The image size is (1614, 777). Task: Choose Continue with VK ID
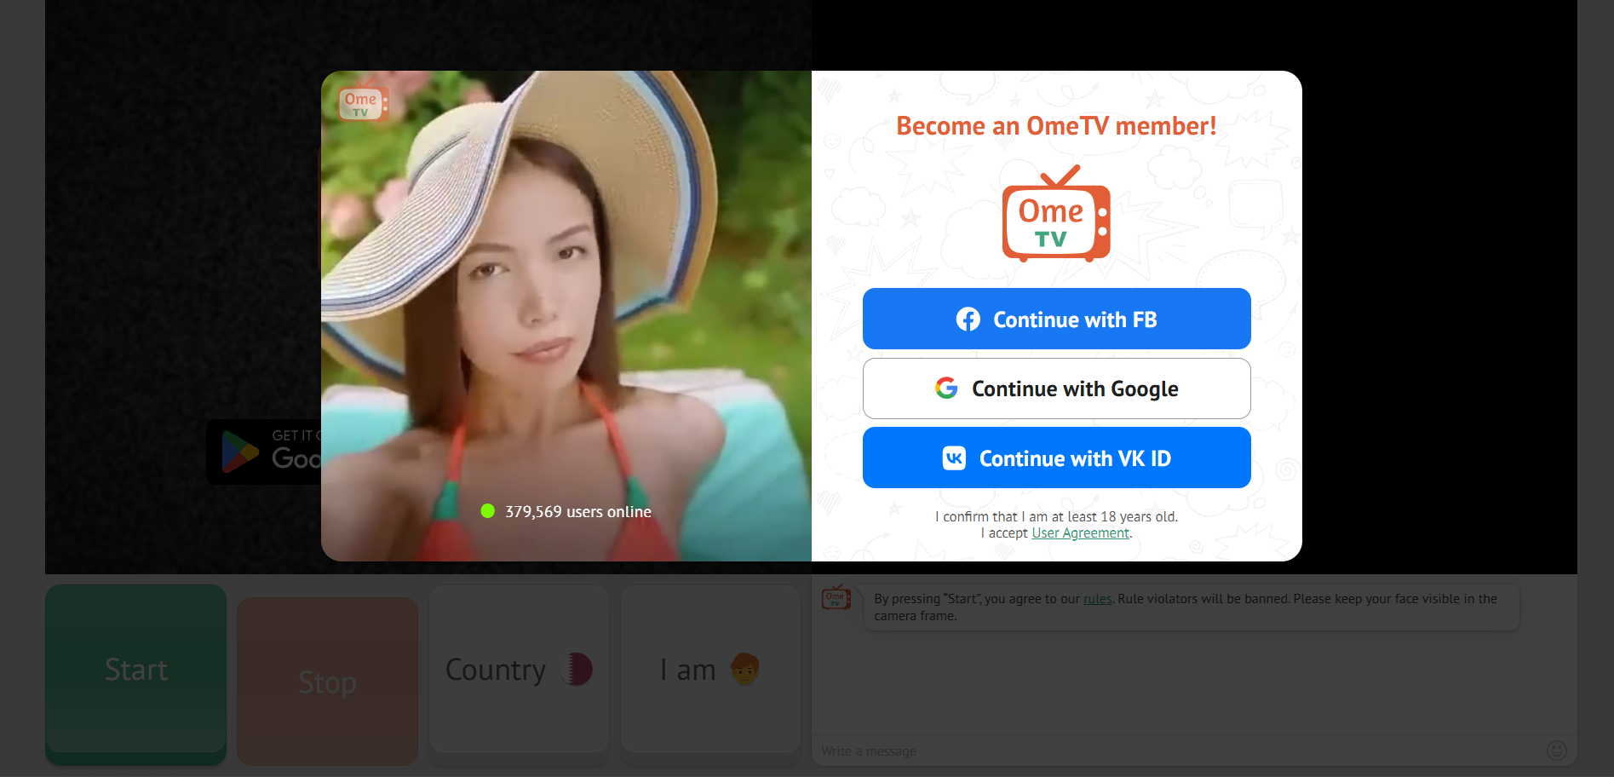(1056, 458)
